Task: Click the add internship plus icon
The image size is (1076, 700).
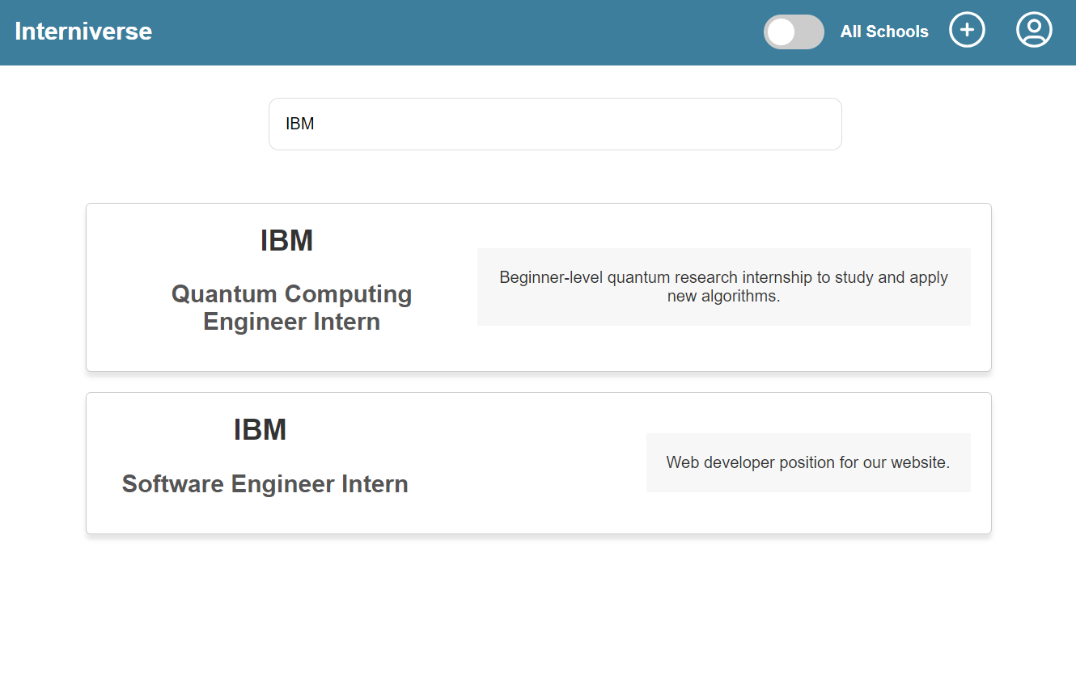Action: coord(967,31)
